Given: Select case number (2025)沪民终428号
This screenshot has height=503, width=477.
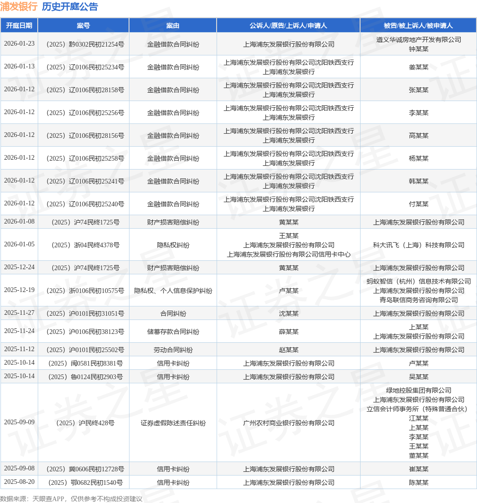Looking at the screenshot, I should [x=85, y=423].
